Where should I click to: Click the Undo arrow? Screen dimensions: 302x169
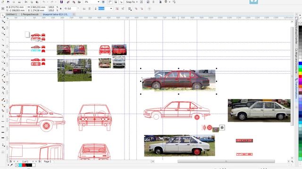pyautogui.click(x=44, y=2)
